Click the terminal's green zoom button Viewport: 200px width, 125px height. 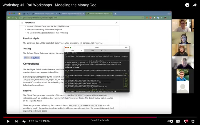(x=70, y=47)
